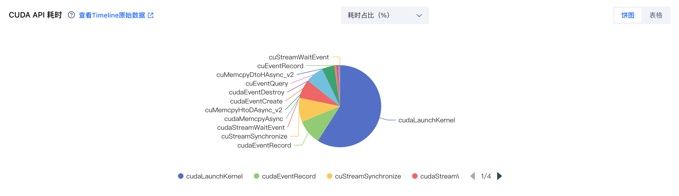Click the cudaLaunchKernel pie label
This screenshot has height=196, width=679.
[x=427, y=120]
